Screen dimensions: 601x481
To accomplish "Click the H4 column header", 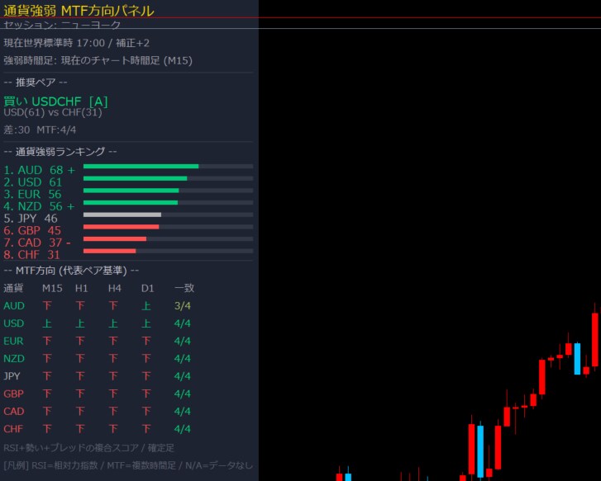I will pyautogui.click(x=115, y=288).
